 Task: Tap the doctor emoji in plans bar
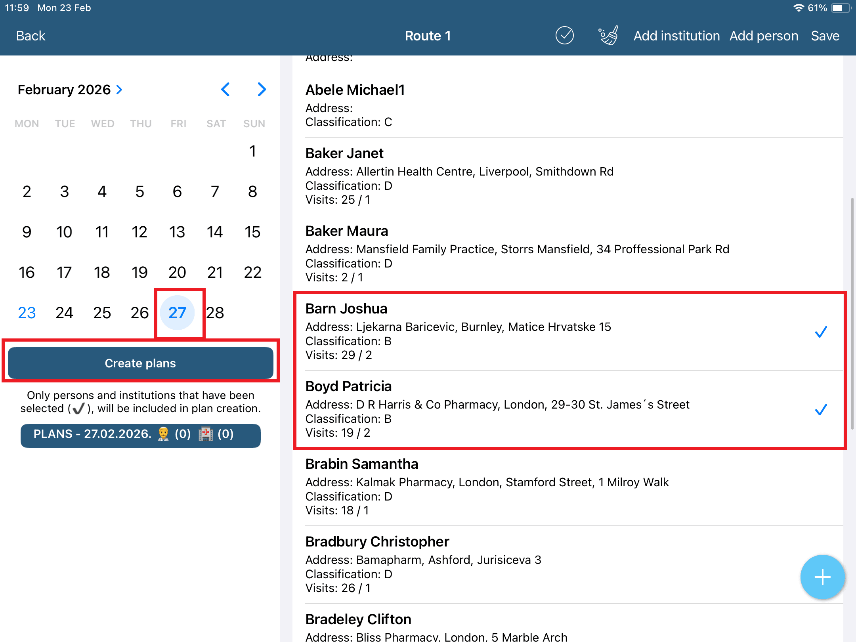pos(163,434)
